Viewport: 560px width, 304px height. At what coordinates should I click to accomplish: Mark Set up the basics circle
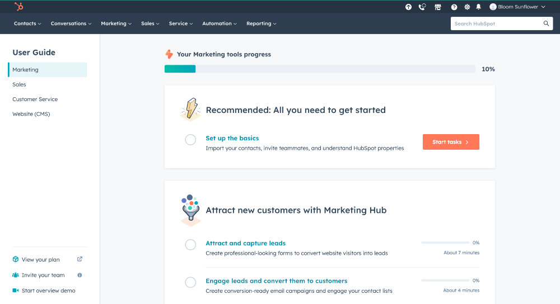click(190, 139)
